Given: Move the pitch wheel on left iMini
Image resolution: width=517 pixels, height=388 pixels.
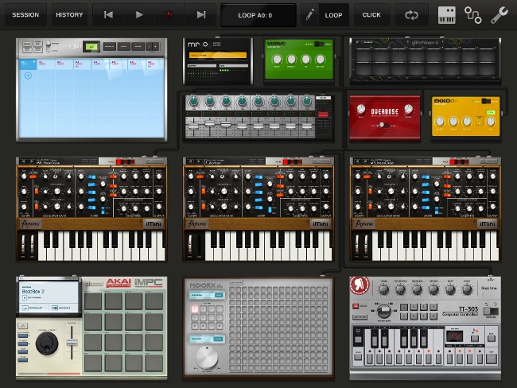Looking at the screenshot, I should point(23,245).
